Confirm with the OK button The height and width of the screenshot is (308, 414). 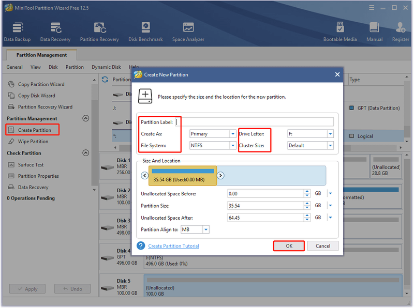pos(289,246)
